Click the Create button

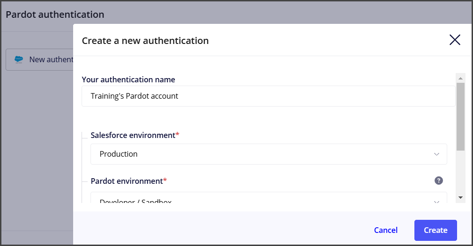435,231
